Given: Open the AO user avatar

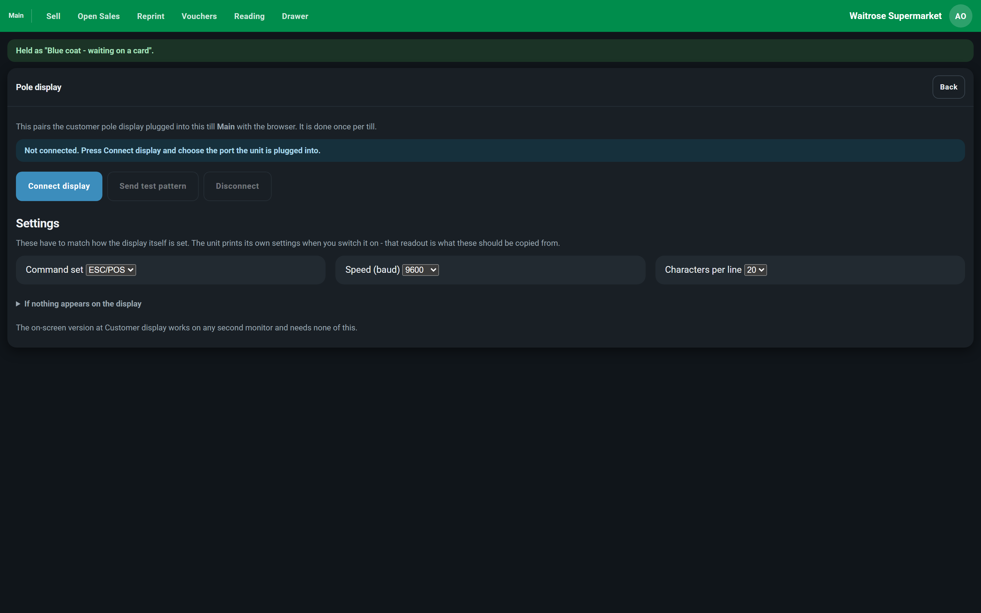Looking at the screenshot, I should 960,16.
